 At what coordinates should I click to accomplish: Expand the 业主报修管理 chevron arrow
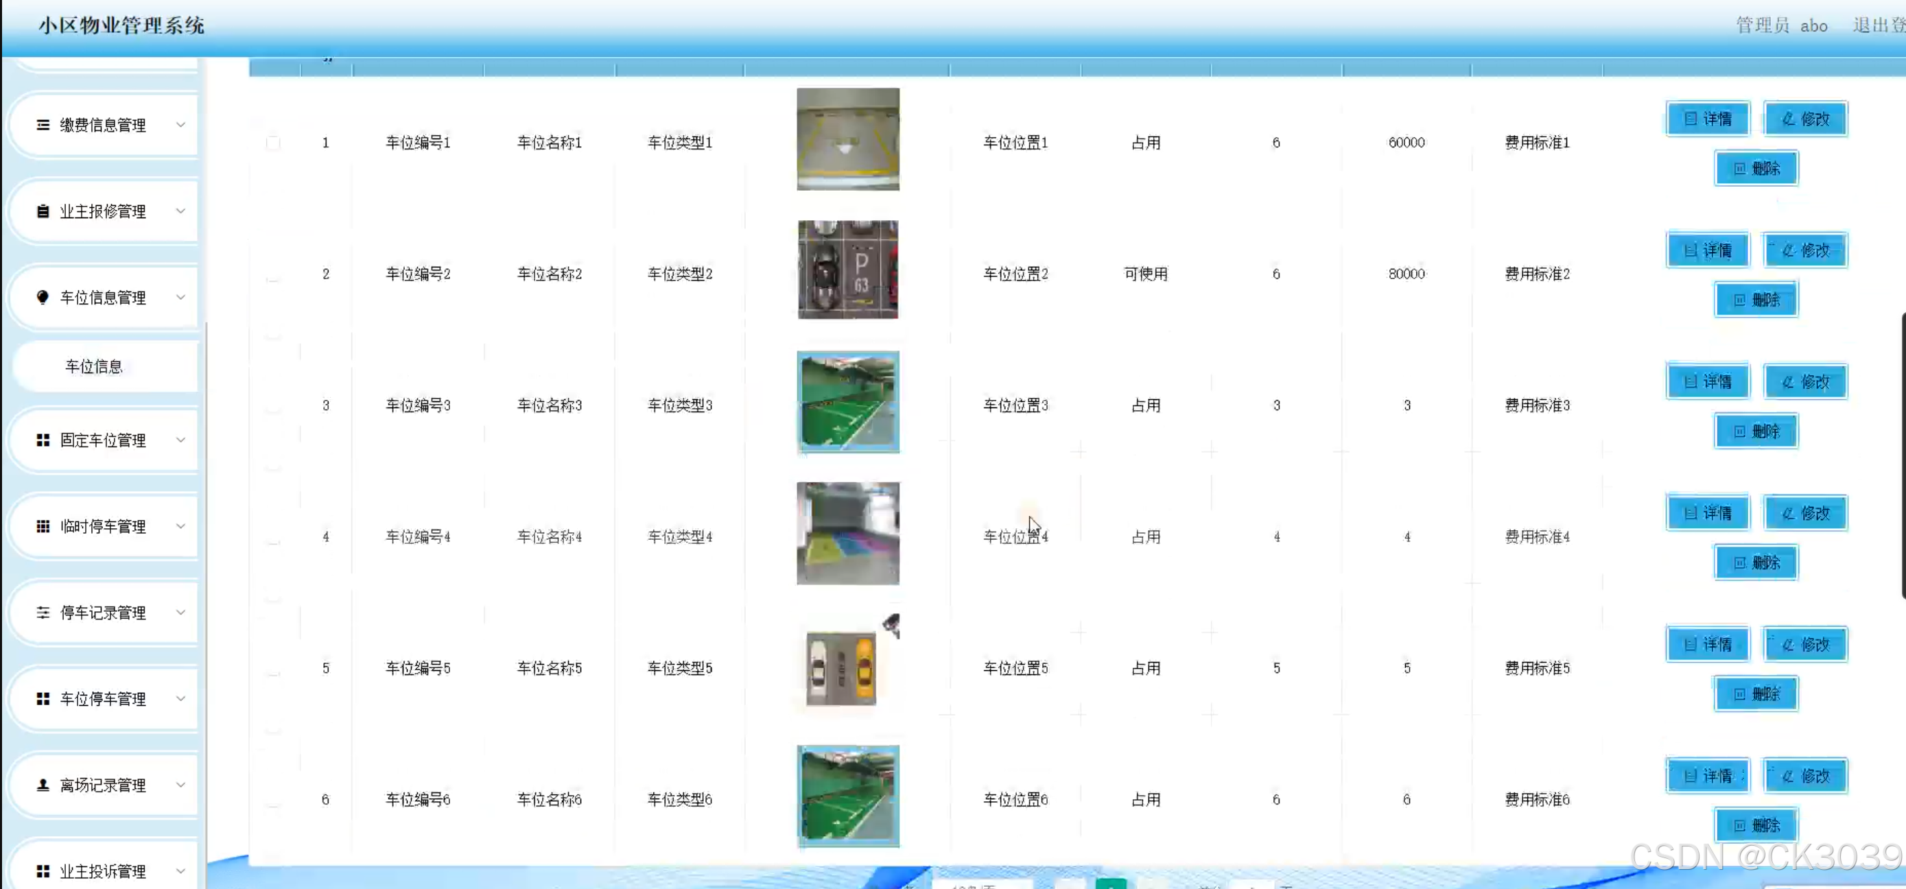[180, 211]
